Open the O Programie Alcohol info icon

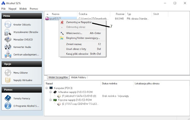coord(8,105)
